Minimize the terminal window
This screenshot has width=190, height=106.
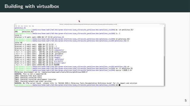160,24
